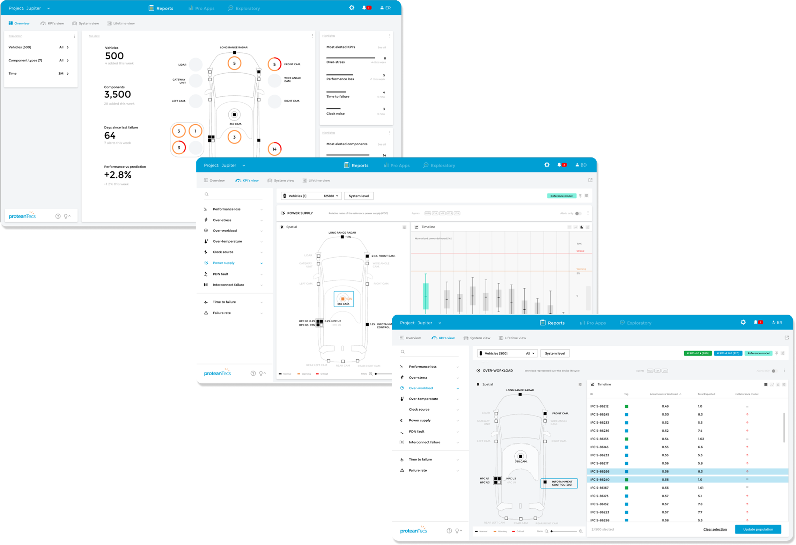
Task: Expand the Over-stress KPI section
Action: [x=458, y=377]
